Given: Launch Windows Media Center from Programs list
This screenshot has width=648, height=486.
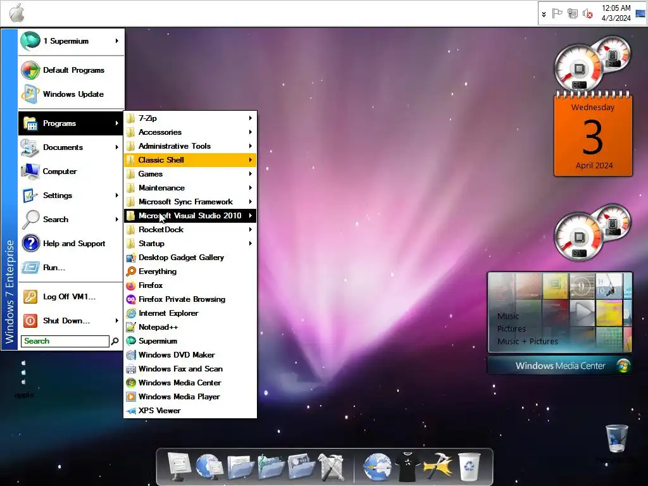Looking at the screenshot, I should pos(190,383).
